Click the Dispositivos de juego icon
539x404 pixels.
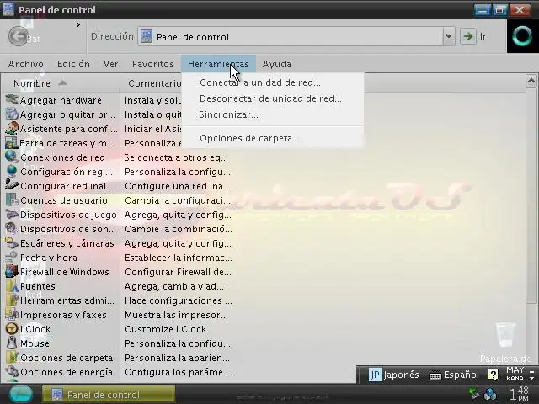(x=11, y=215)
